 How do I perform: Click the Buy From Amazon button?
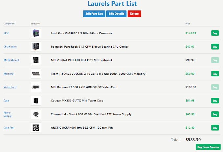point(208,147)
